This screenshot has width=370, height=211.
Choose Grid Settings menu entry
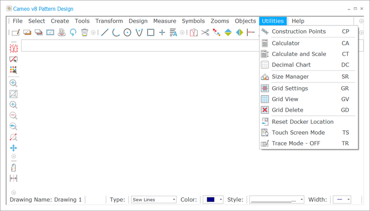coord(309,88)
